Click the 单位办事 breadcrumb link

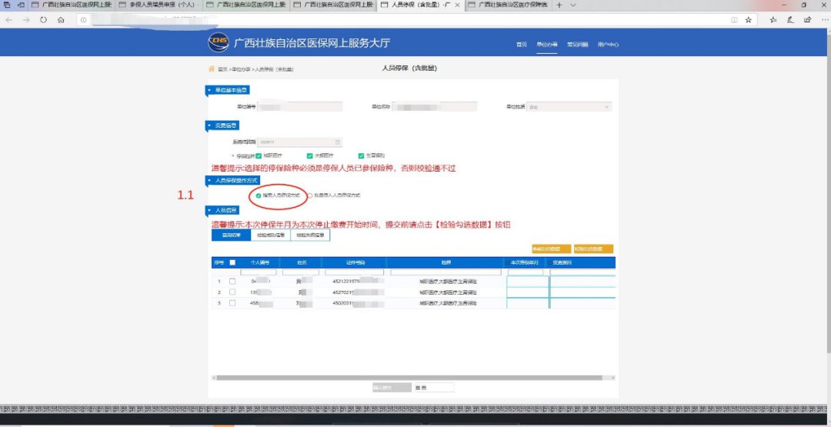tap(241, 69)
